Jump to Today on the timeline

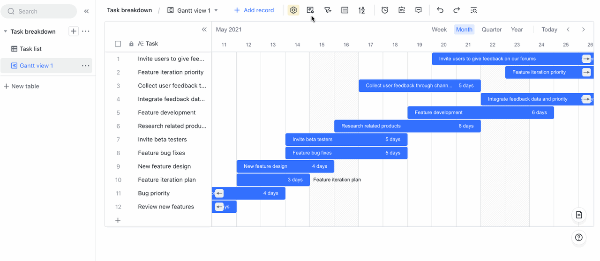pos(549,30)
